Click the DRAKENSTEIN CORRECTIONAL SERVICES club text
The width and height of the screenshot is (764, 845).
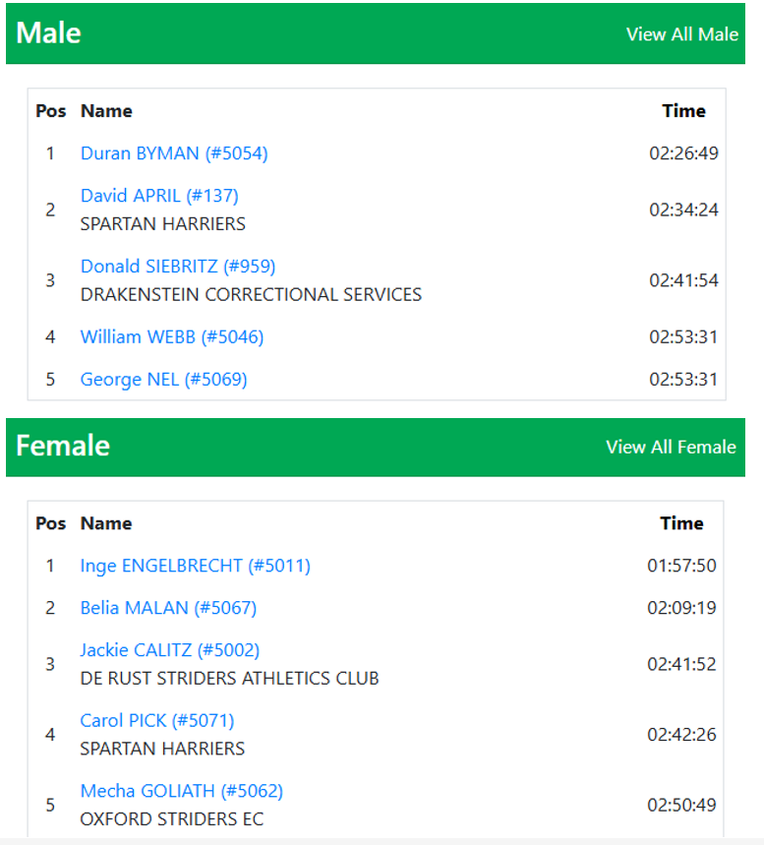pos(251,295)
